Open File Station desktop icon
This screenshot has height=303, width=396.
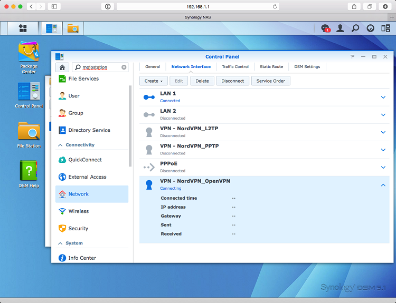point(29,132)
